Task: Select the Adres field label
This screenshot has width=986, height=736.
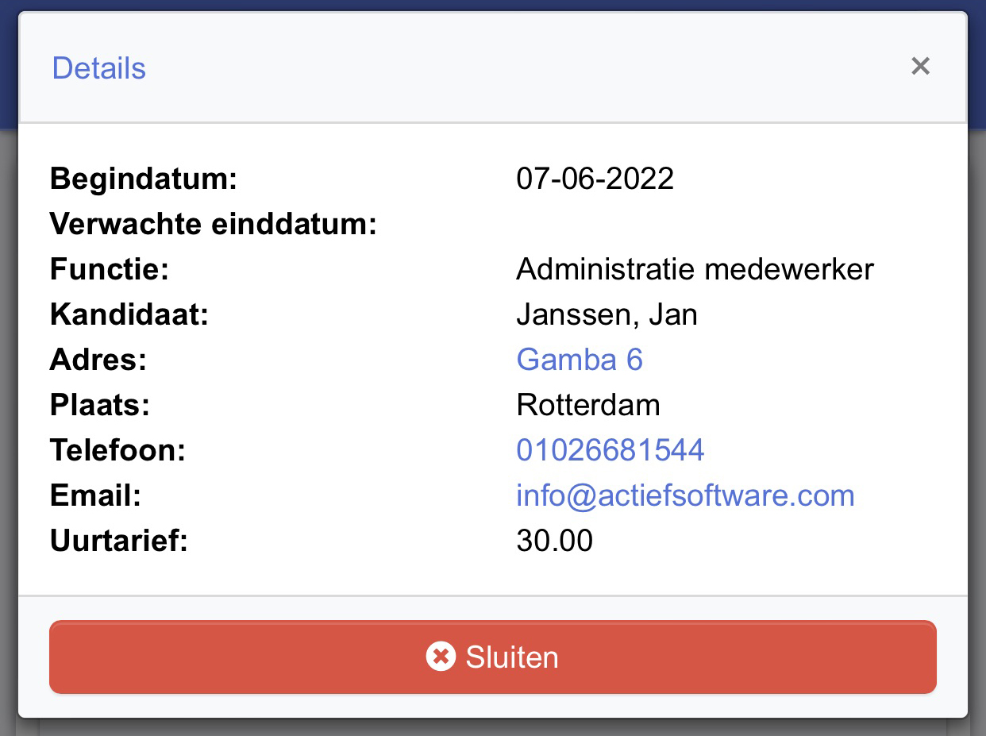Action: click(98, 360)
